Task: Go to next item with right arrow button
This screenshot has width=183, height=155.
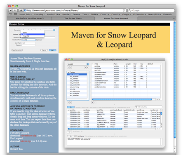Action: click(87, 68)
